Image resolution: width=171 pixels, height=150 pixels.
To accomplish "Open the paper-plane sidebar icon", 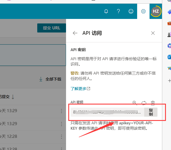I will click(169, 68).
